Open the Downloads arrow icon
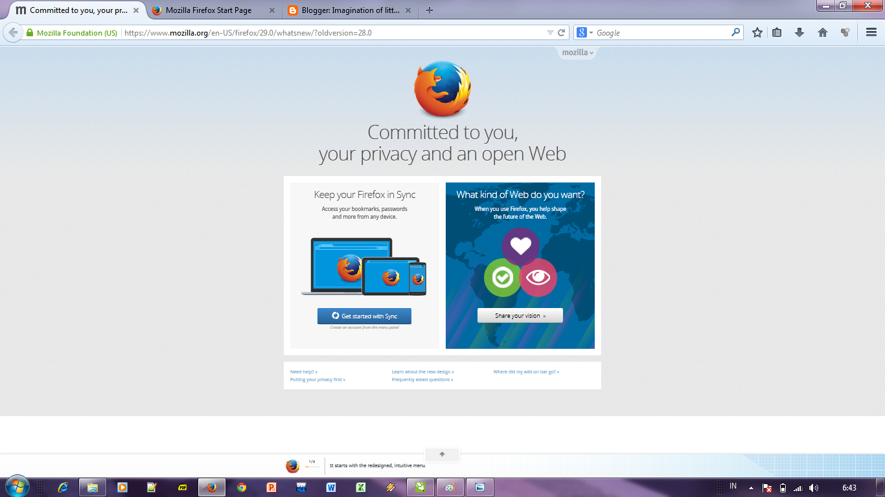Viewport: 885px width, 497px height. click(799, 32)
